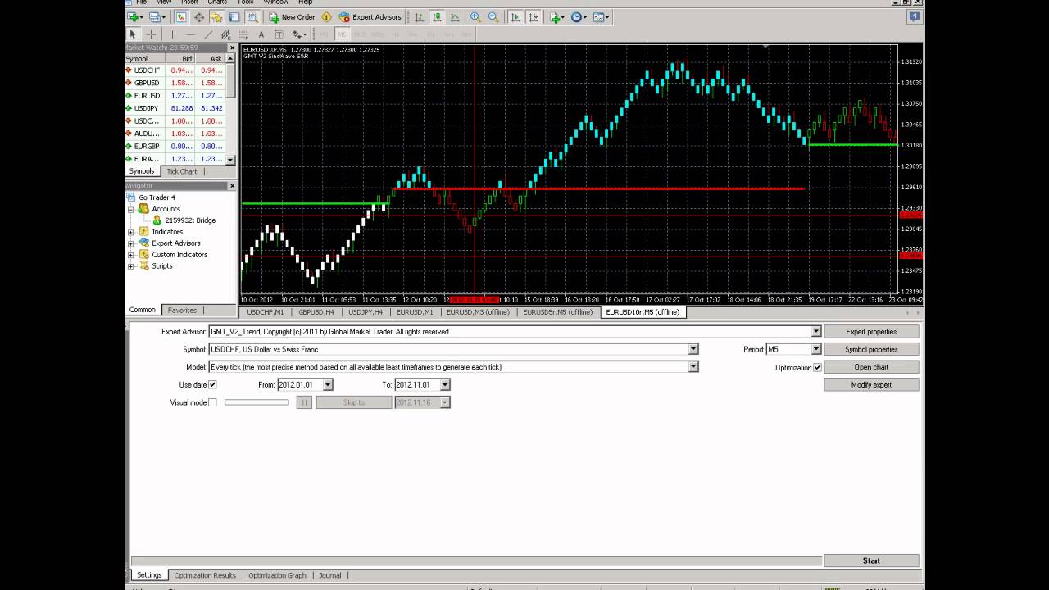Click the Expert properties button
Image resolution: width=1049 pixels, height=590 pixels.
871,332
